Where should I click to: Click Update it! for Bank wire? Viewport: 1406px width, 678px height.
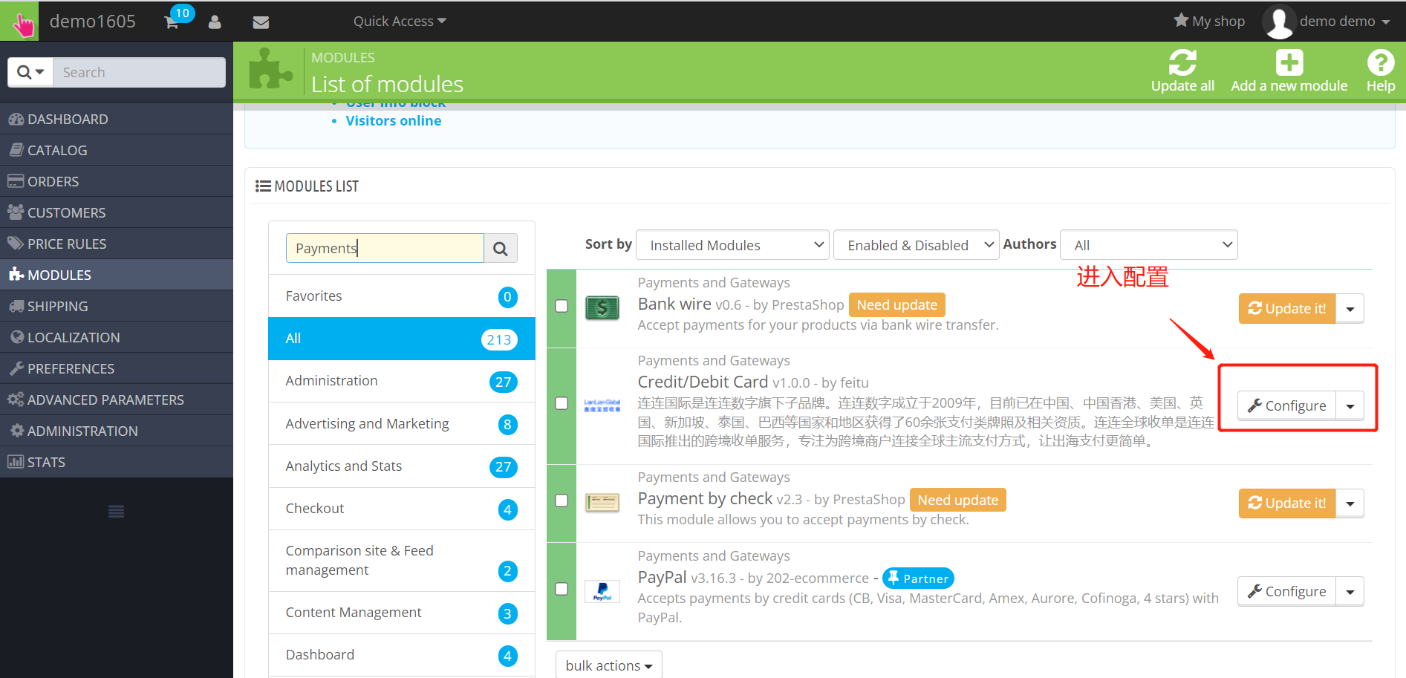[x=1287, y=308]
